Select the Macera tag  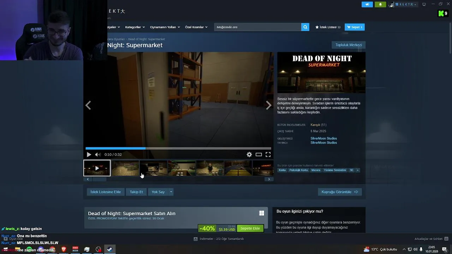click(x=316, y=170)
